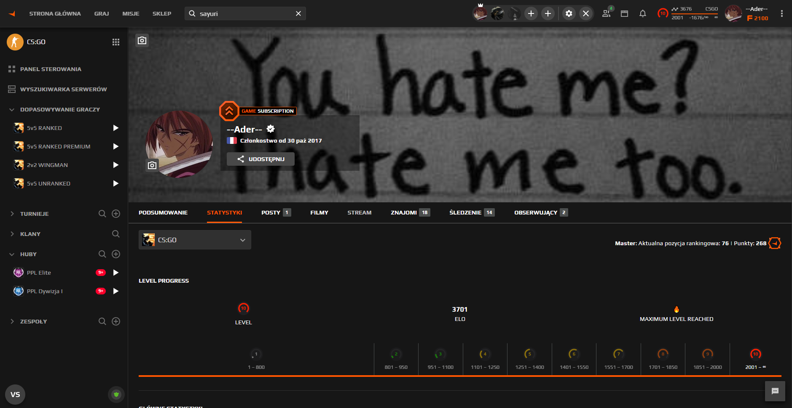Viewport: 792px width, 408px height.
Task: Click the Master ranking league icon
Action: 775,243
